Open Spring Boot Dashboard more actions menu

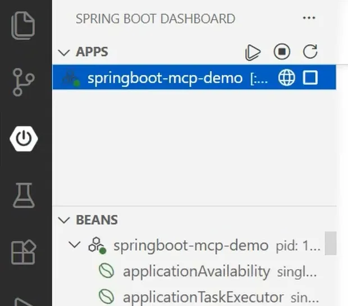point(309,18)
